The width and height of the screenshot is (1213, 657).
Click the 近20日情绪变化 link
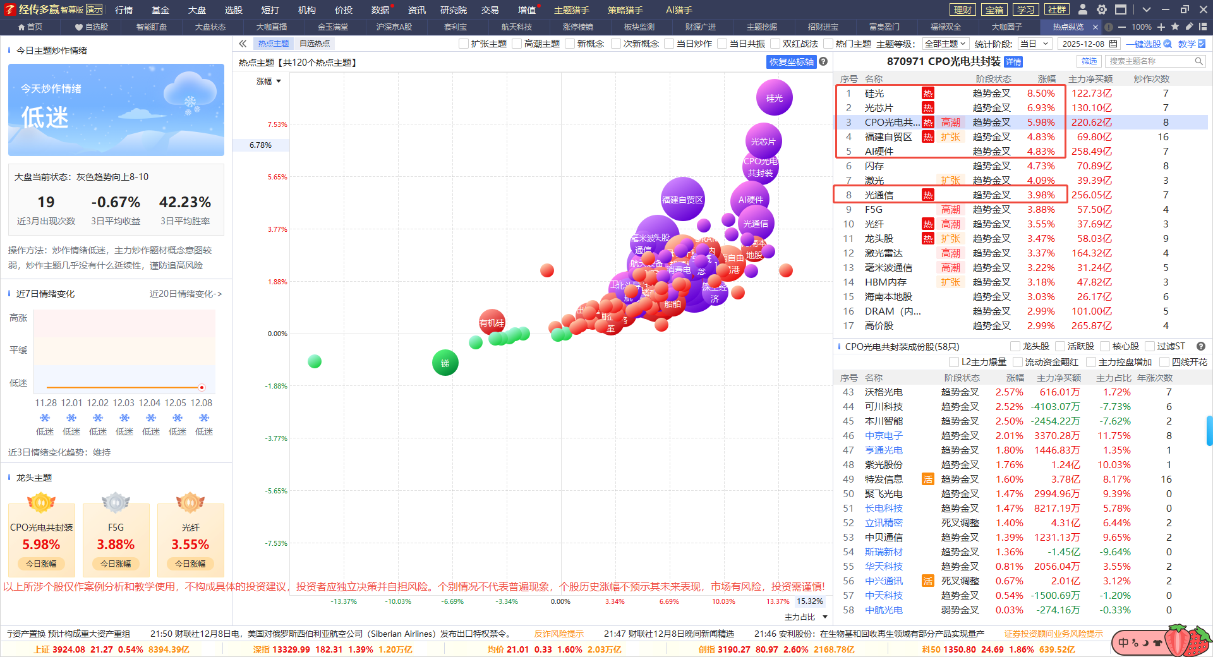click(185, 294)
